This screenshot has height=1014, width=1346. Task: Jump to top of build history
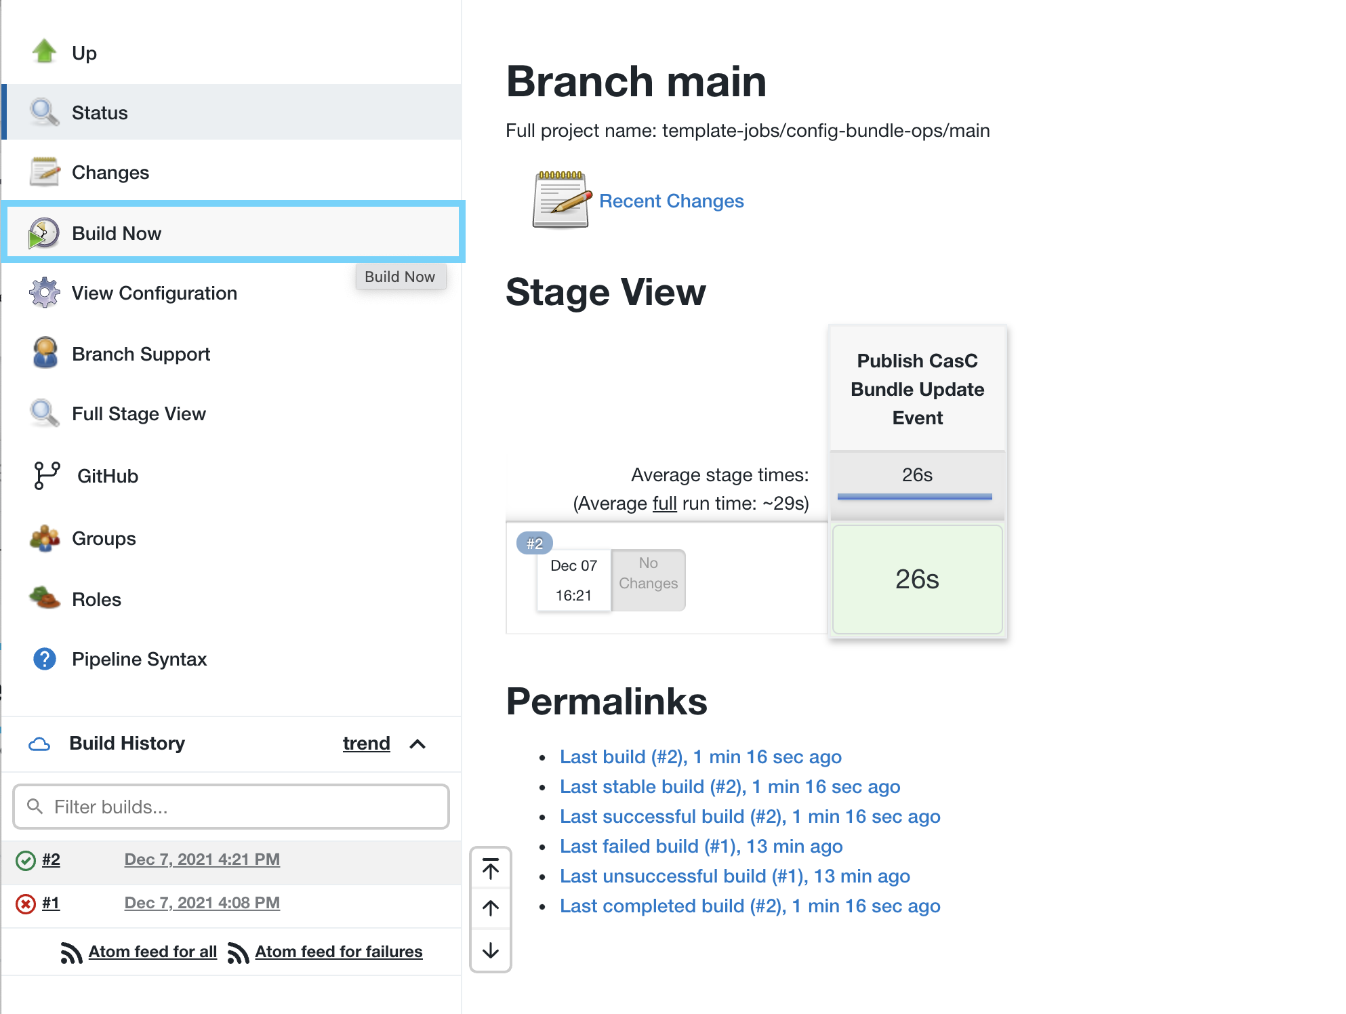491,868
